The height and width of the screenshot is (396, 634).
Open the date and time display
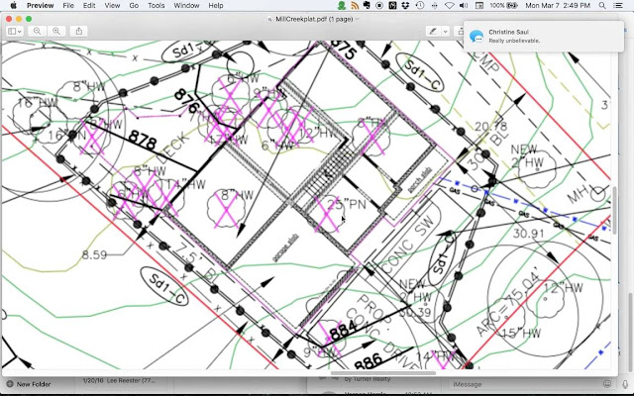pos(558,5)
